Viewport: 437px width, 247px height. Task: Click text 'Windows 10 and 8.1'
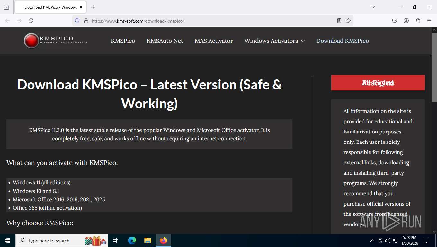pyautogui.click(x=36, y=191)
